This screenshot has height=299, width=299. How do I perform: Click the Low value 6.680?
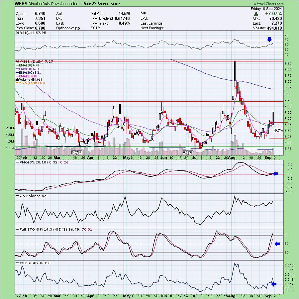pyautogui.click(x=40, y=23)
